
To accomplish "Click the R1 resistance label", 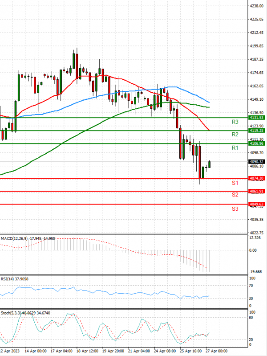I will tap(235, 148).
